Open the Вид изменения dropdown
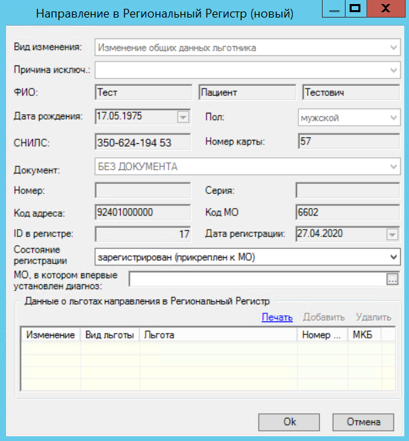 click(x=248, y=47)
